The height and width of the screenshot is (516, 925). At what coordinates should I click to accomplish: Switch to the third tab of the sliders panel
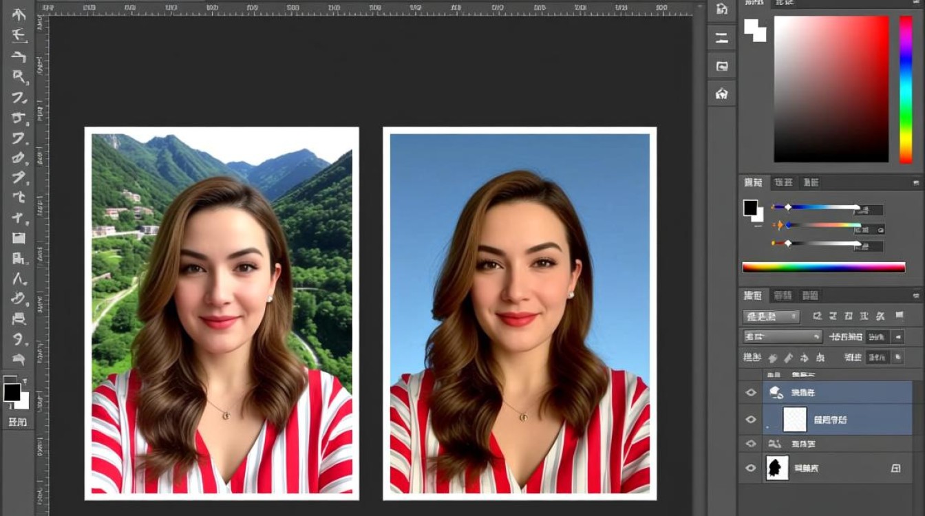click(811, 182)
